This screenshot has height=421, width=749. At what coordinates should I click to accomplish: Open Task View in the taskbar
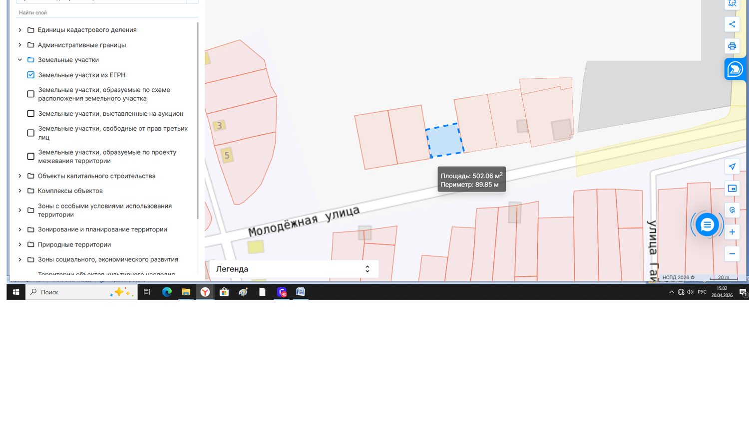[147, 292]
